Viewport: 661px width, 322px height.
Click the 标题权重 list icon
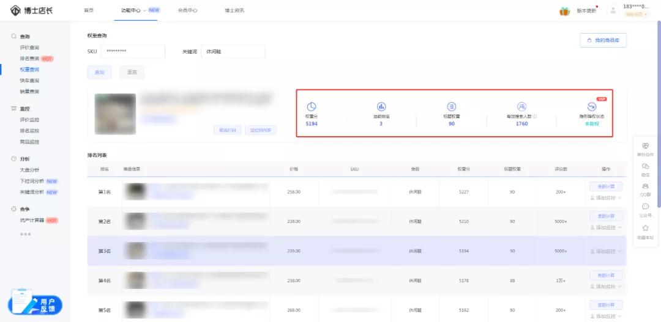click(452, 106)
